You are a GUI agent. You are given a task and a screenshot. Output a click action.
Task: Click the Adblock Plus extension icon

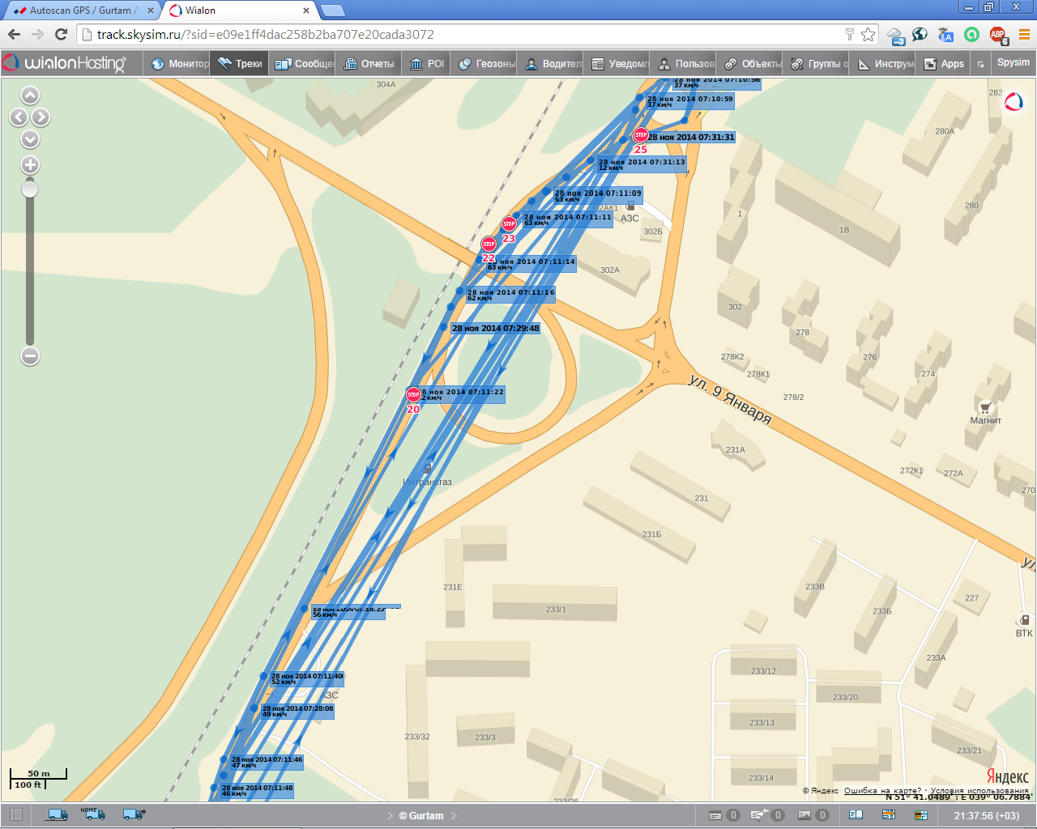(x=997, y=35)
